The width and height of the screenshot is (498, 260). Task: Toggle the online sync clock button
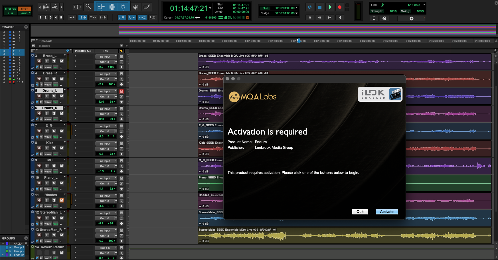pyautogui.click(x=310, y=7)
